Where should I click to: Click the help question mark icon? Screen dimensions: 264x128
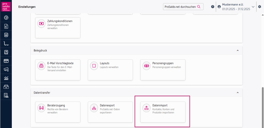click(213, 7)
